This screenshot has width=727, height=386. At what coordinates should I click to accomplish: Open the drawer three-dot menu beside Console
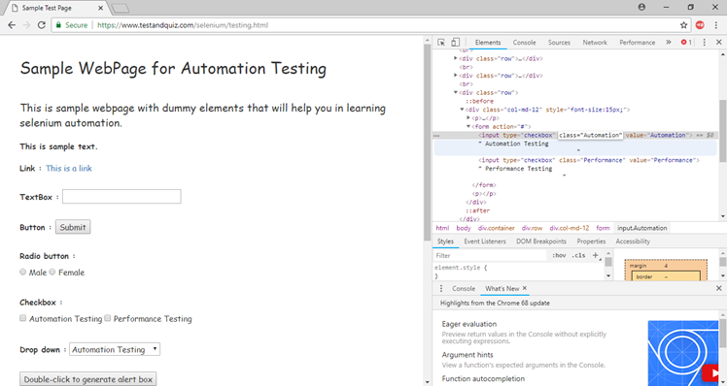coord(441,288)
